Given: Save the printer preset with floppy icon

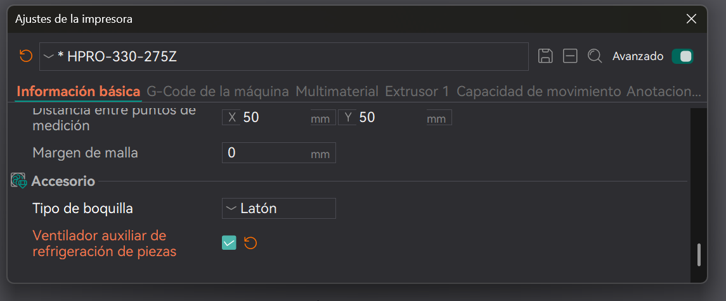Looking at the screenshot, I should click(545, 56).
